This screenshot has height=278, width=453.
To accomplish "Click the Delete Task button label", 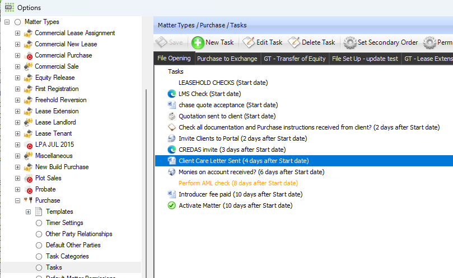I will pos(319,42).
